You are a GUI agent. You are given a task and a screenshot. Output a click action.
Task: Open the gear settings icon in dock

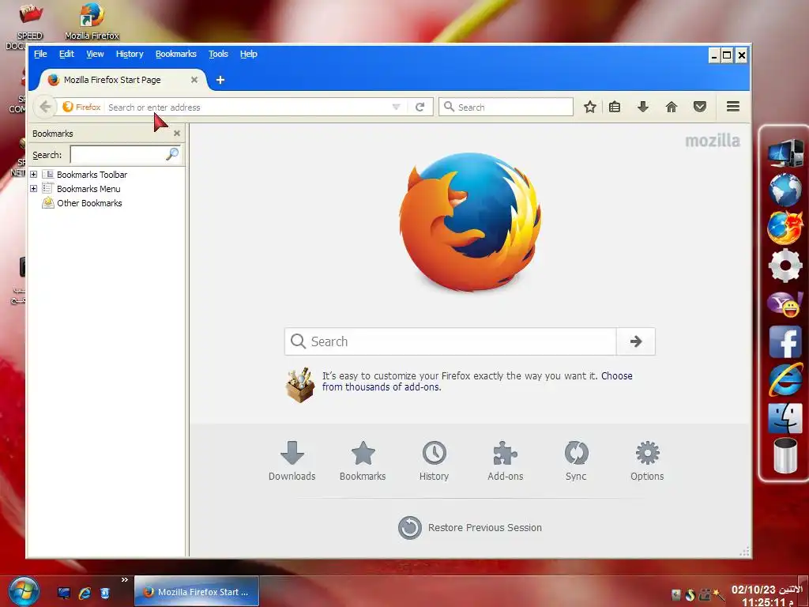(785, 266)
